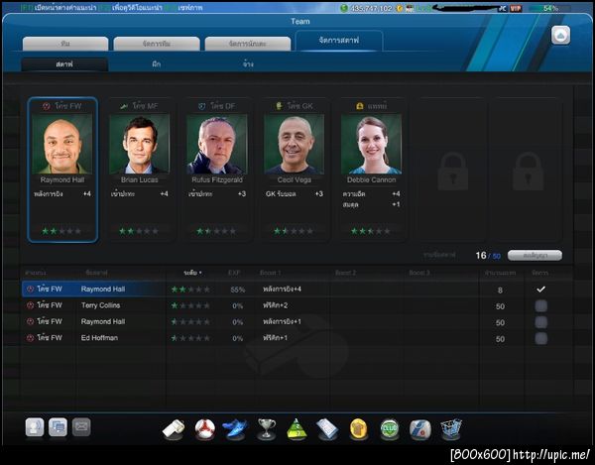Click the GK coach glove icon on Cecil Vega's card
Viewport: 595px width, 465px height.
click(279, 106)
